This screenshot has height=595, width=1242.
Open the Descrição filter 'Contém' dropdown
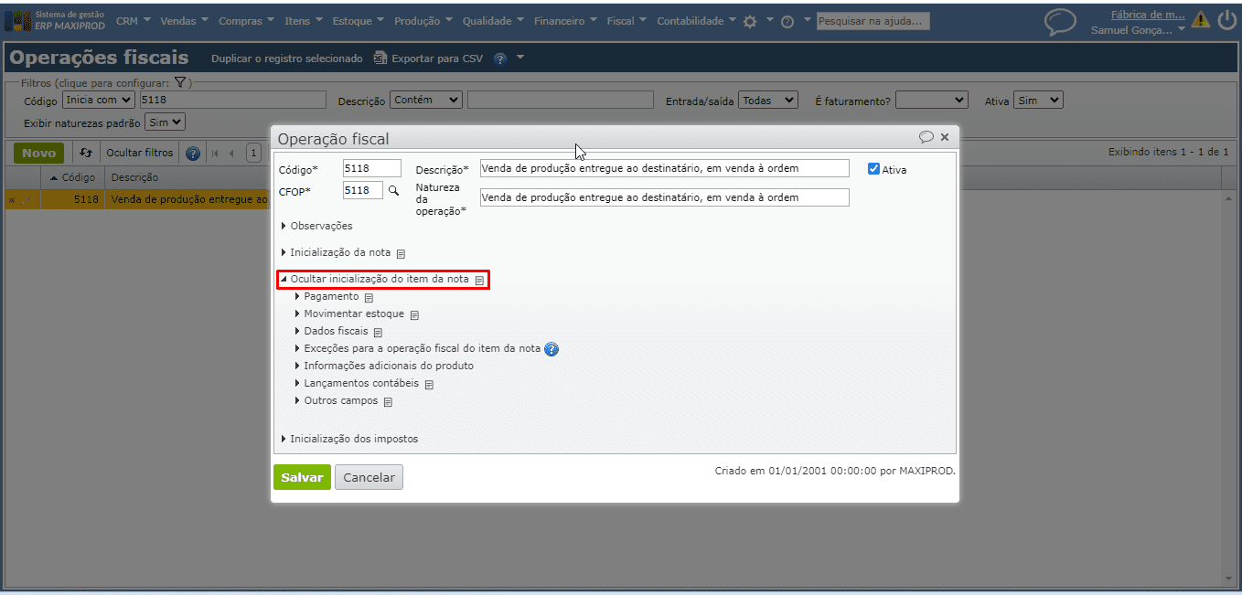426,100
